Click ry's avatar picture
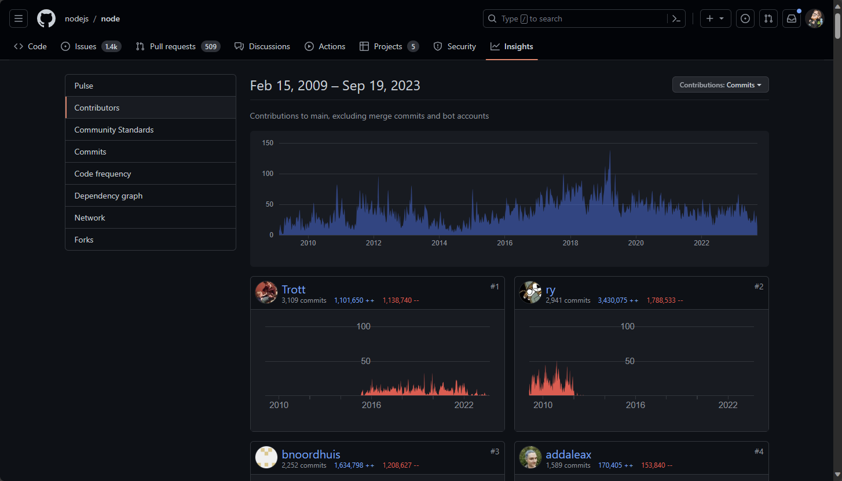 coord(530,292)
